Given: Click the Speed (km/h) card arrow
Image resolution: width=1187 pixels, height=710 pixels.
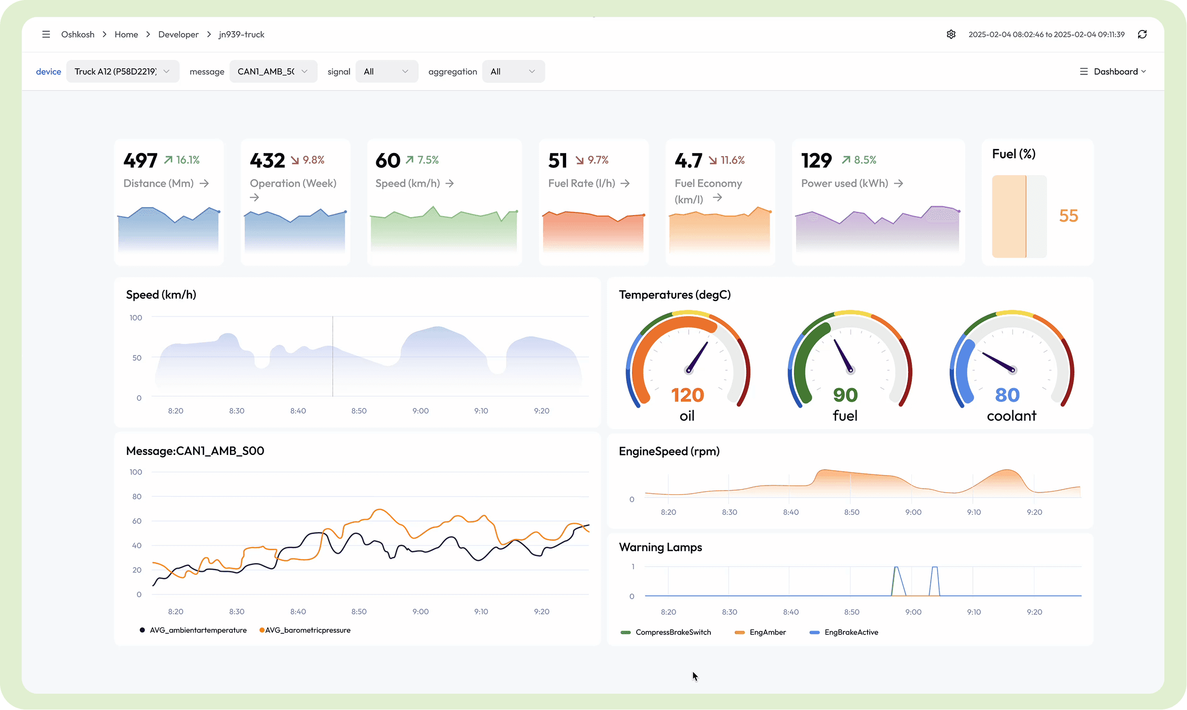Looking at the screenshot, I should tap(450, 184).
